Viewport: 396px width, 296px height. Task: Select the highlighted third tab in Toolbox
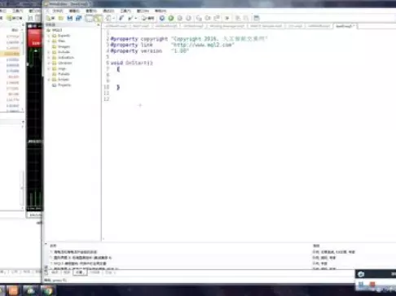point(80,272)
